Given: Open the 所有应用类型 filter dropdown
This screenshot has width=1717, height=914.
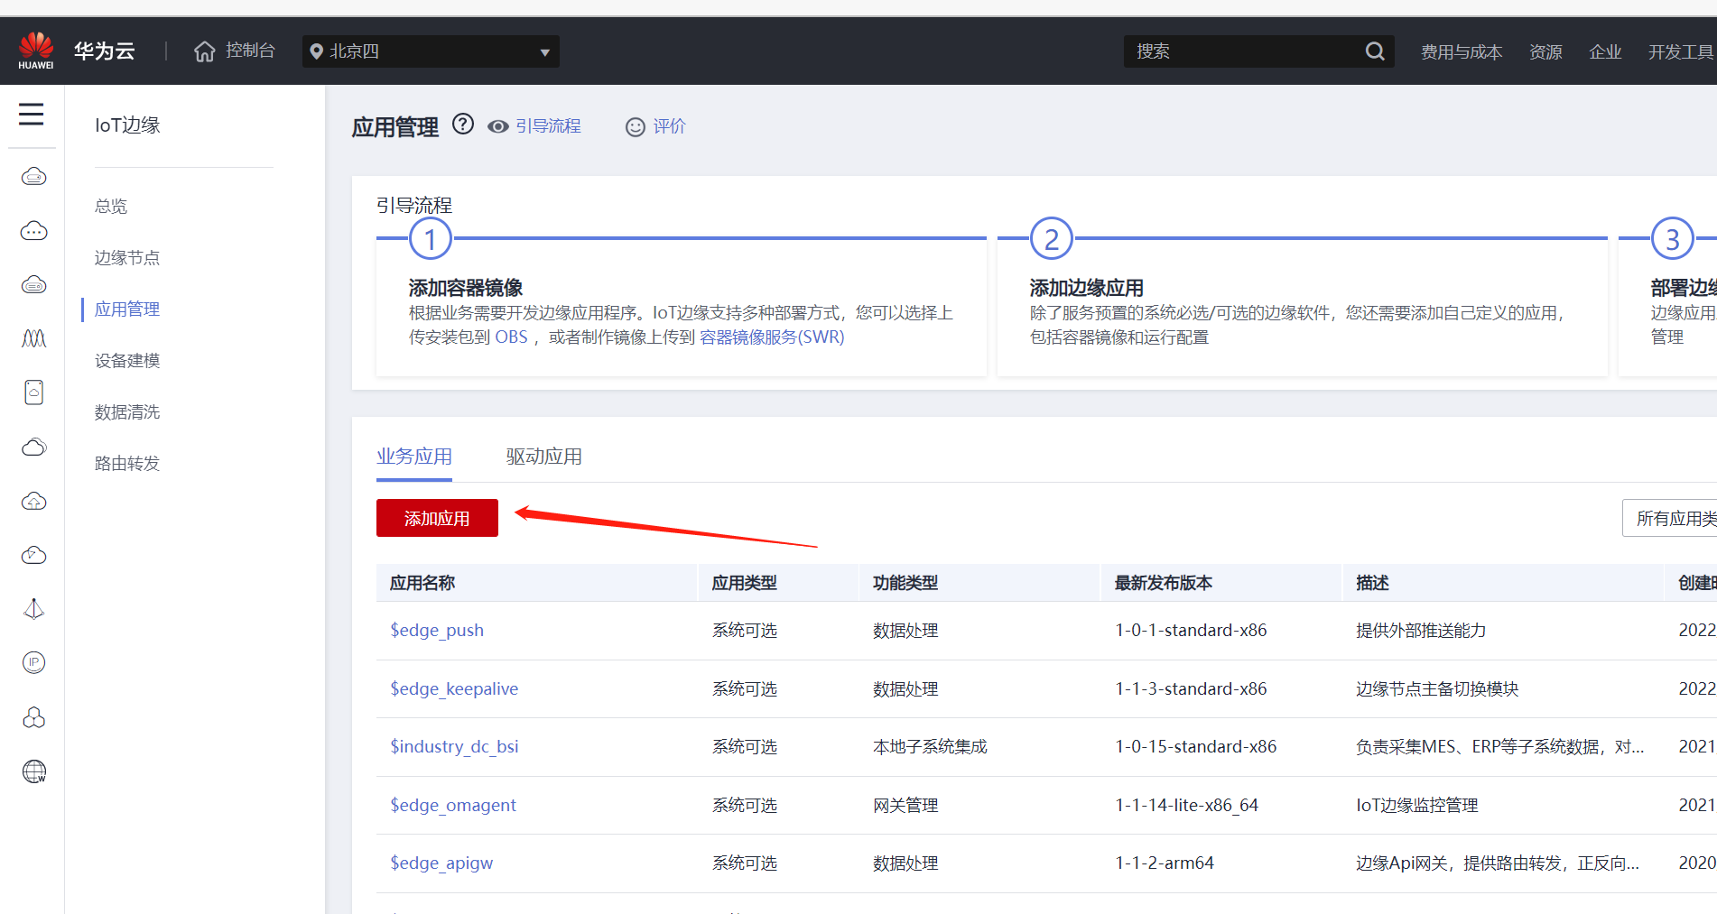Looking at the screenshot, I should point(1669,518).
